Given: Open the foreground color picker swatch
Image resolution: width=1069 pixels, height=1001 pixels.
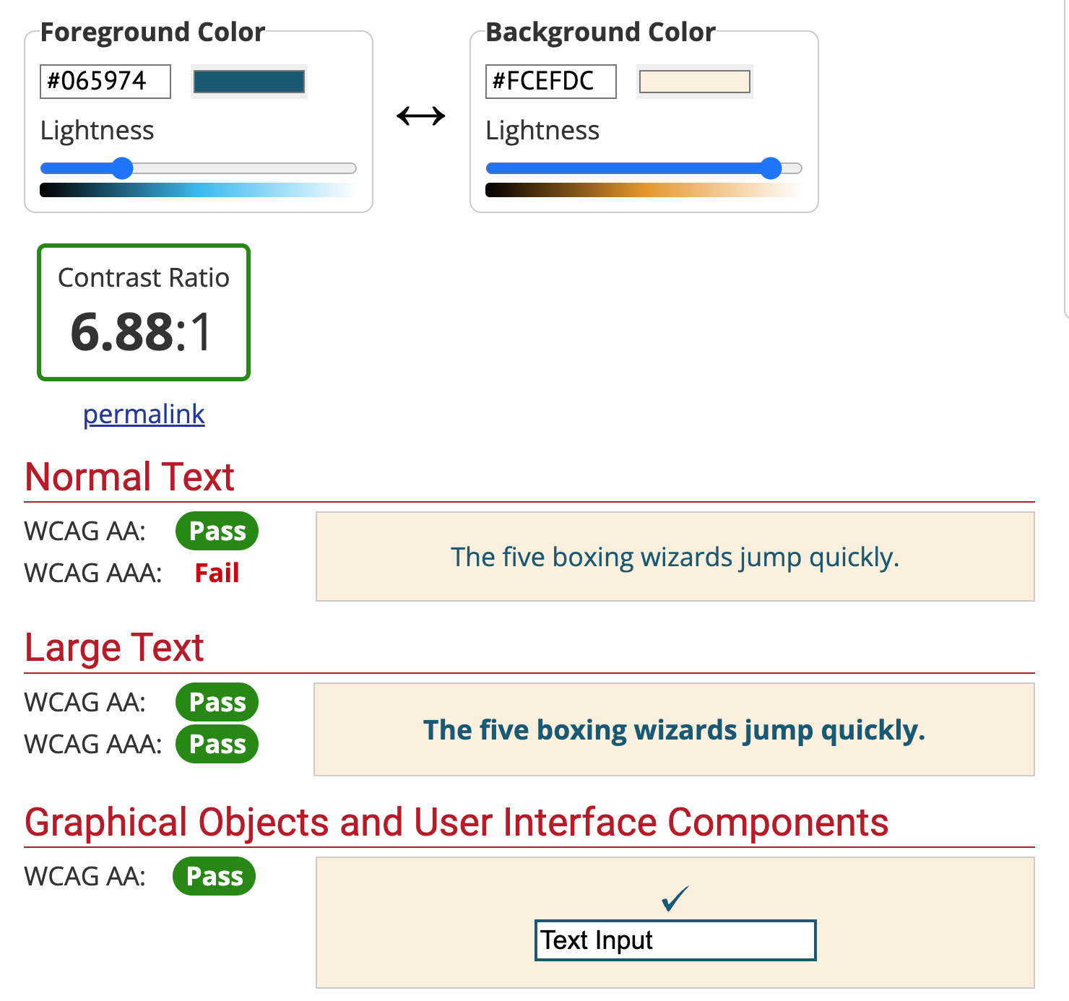Looking at the screenshot, I should point(249,82).
